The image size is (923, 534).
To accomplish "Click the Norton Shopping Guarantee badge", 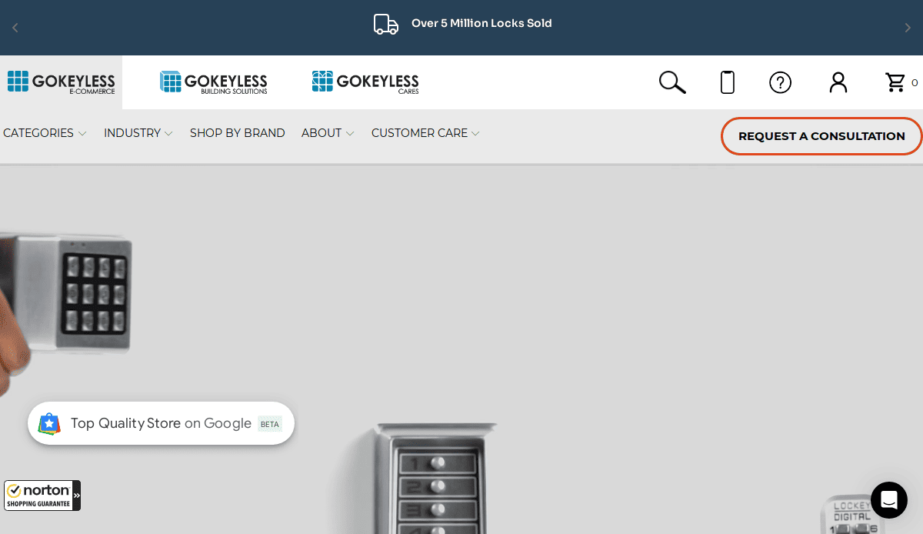I will [42, 496].
